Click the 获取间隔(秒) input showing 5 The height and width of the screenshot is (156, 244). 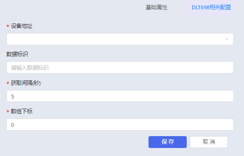120,96
